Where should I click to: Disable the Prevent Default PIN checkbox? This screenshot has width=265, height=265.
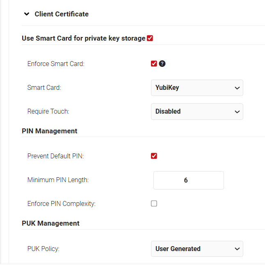(x=154, y=156)
